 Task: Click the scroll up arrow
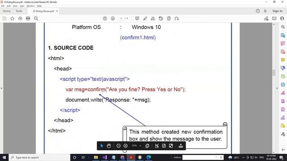(274, 24)
